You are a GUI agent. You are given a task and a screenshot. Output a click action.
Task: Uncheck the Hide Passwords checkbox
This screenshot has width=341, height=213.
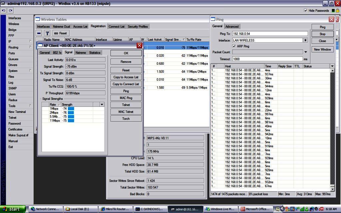coord(306,10)
